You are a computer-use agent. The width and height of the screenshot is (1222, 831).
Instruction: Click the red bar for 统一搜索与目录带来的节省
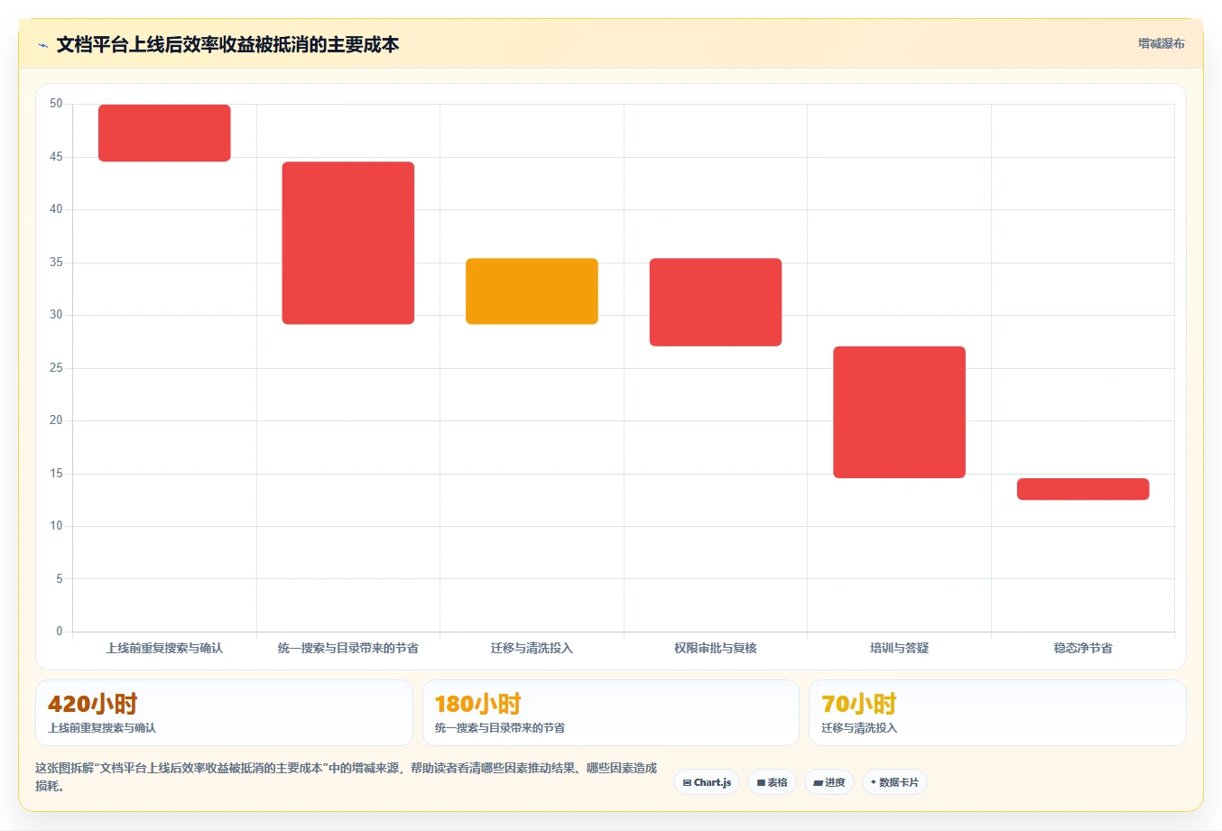348,243
